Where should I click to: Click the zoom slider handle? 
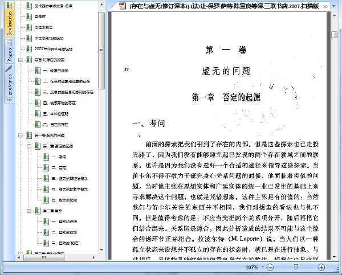click(x=296, y=267)
